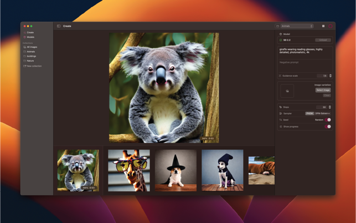
Task: Click the green status icon beside SD 2.2
Action: pyautogui.click(x=281, y=40)
